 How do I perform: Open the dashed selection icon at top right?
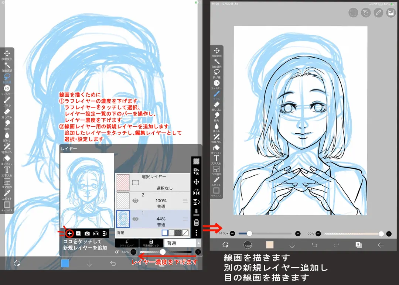click(x=353, y=13)
